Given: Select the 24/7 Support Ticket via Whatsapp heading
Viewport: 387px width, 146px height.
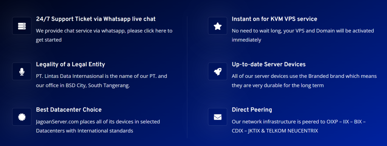Looking at the screenshot, I should [96, 19].
